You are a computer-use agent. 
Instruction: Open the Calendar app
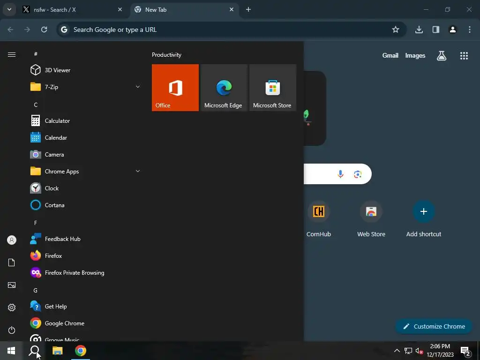coord(86,138)
